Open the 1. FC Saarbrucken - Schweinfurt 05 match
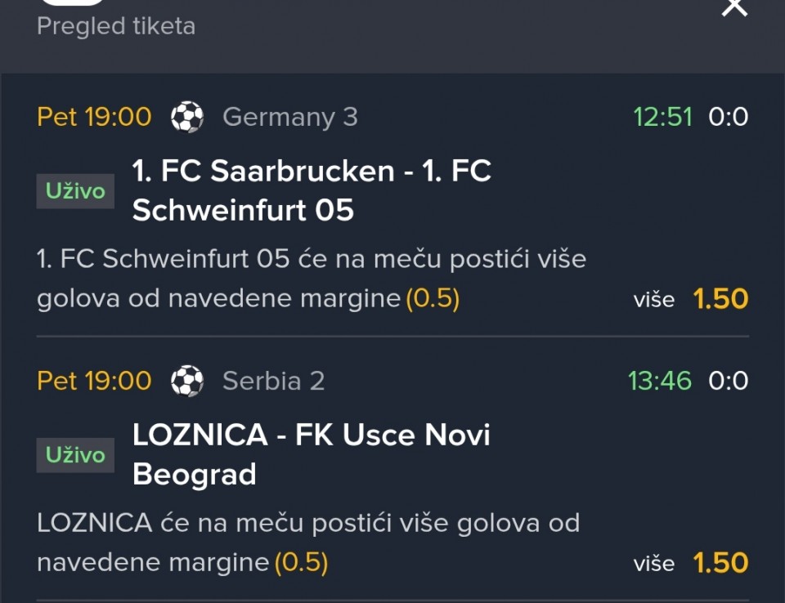The width and height of the screenshot is (785, 603). tap(312, 190)
